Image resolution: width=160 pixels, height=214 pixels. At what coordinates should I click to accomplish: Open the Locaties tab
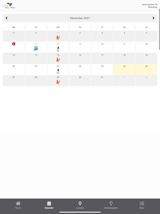pyautogui.click(x=80, y=205)
